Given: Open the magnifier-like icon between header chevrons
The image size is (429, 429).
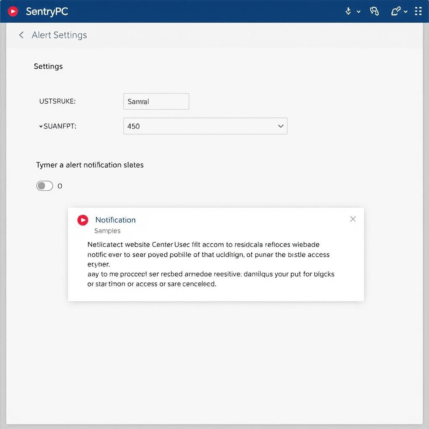Looking at the screenshot, I should 374,11.
